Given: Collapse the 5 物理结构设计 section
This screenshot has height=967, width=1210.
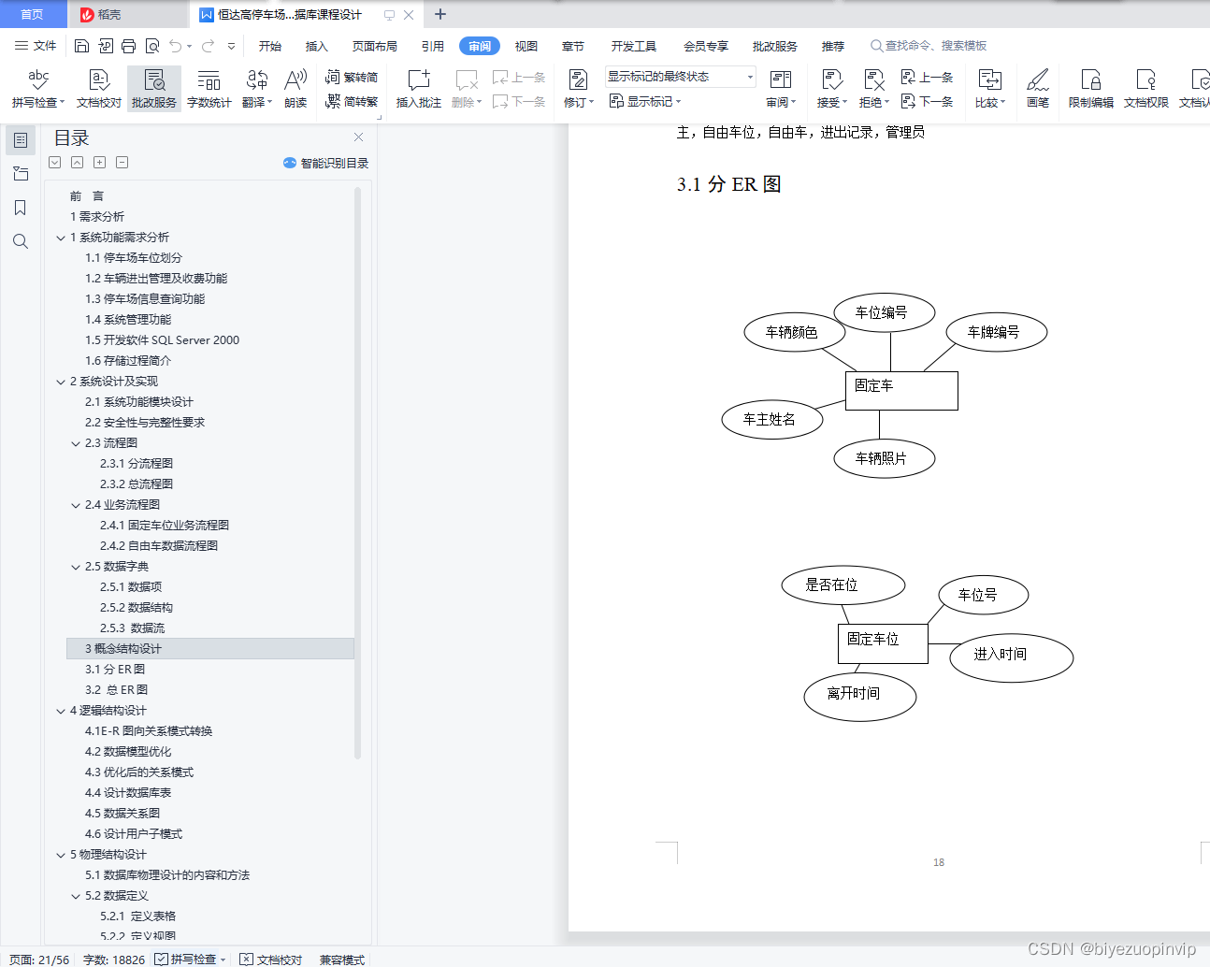Looking at the screenshot, I should tap(61, 855).
